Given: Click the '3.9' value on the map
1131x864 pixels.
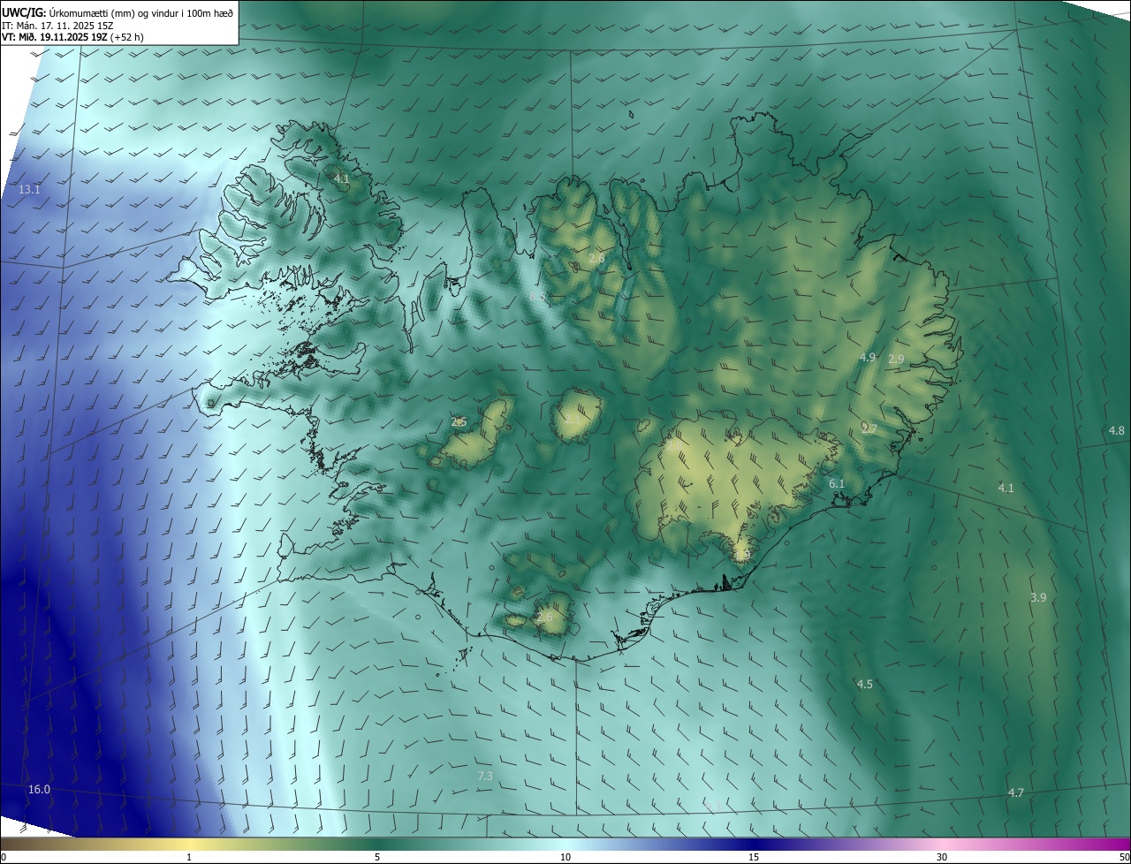Looking at the screenshot, I should click(x=1038, y=598).
